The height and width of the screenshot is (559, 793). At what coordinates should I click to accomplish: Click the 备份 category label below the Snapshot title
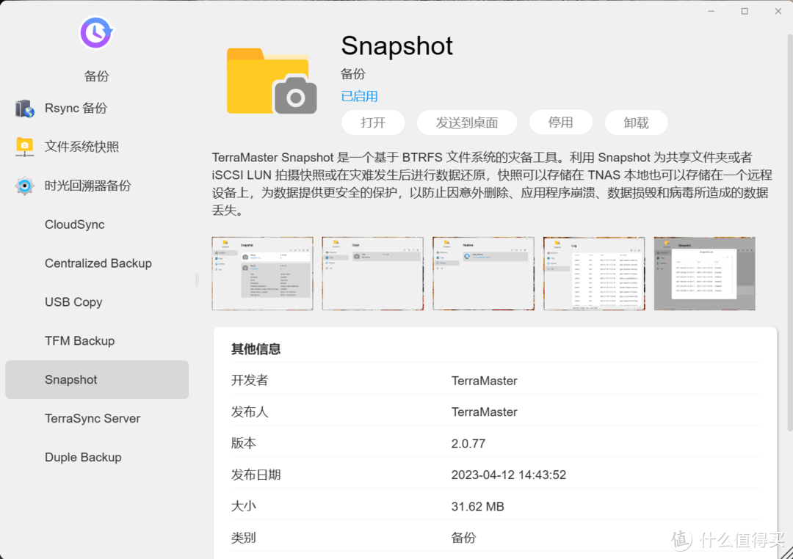pos(353,74)
